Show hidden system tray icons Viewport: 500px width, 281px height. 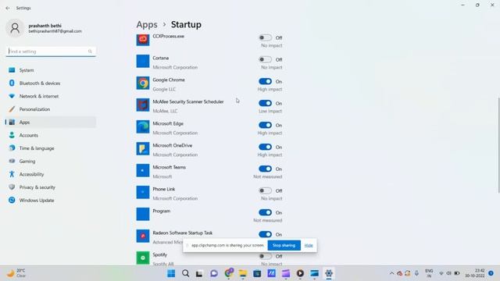tap(391, 273)
